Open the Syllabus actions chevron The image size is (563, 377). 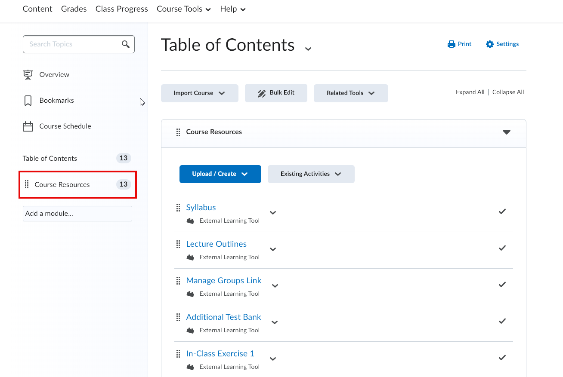pyautogui.click(x=273, y=213)
